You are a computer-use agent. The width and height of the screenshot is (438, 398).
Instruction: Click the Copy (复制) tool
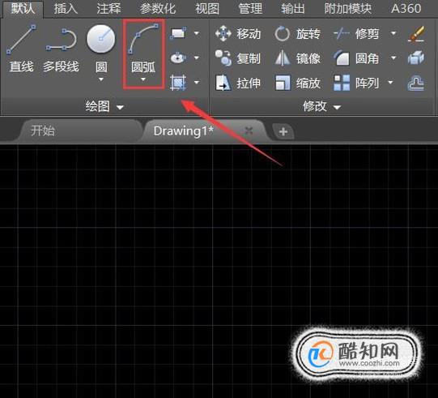point(238,58)
